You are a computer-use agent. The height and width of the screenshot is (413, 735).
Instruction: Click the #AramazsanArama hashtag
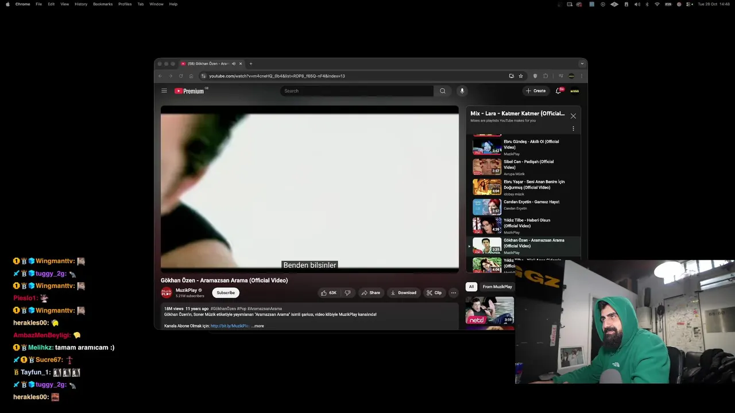pyautogui.click(x=264, y=309)
